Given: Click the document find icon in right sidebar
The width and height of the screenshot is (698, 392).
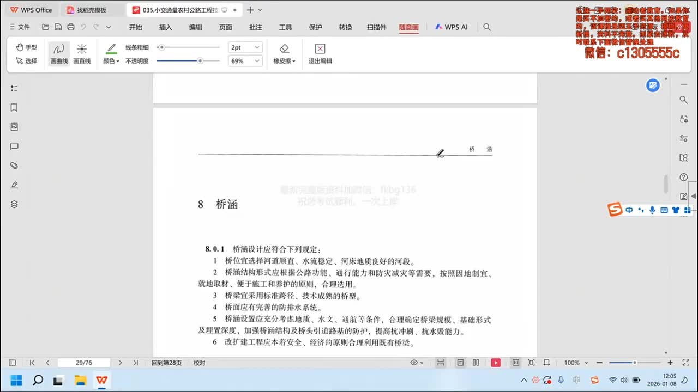Looking at the screenshot, I should tap(683, 158).
